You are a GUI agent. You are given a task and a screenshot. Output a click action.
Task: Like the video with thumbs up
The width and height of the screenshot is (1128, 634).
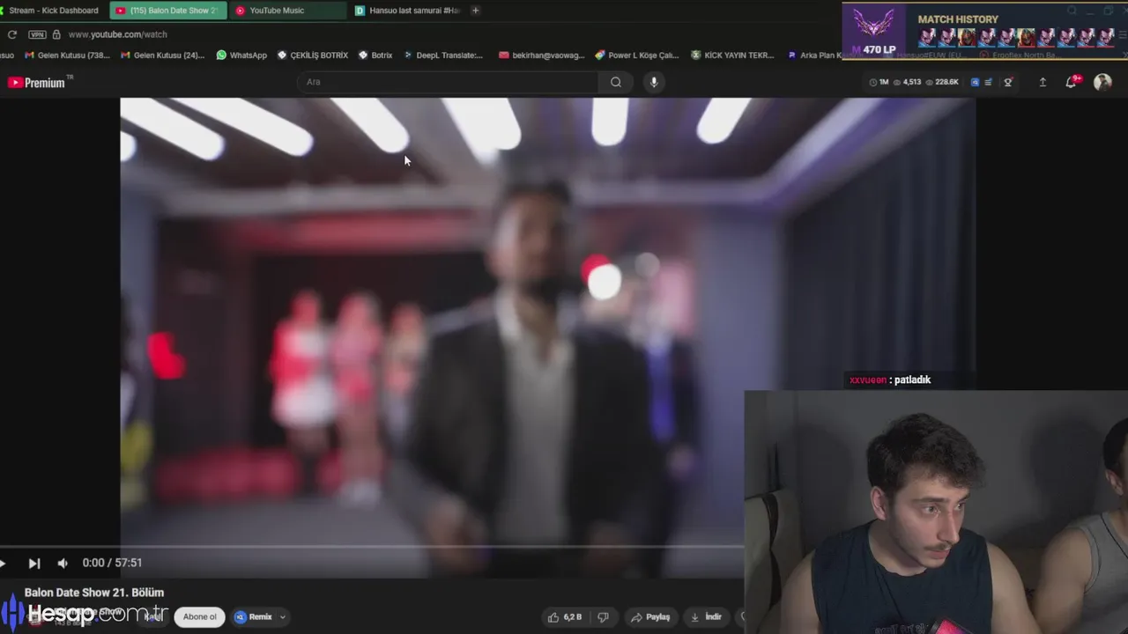click(564, 617)
